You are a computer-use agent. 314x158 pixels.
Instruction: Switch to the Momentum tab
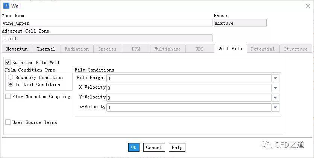point(17,49)
